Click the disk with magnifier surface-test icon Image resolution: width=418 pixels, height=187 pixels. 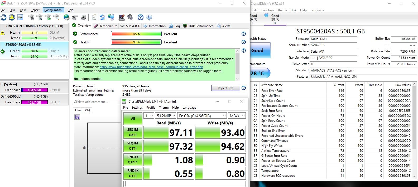pyautogui.click(x=56, y=17)
